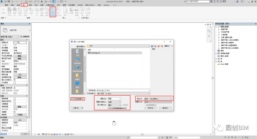Open the Insert (插入) ribbon tab
The height and width of the screenshot is (139, 257).
(24, 5)
